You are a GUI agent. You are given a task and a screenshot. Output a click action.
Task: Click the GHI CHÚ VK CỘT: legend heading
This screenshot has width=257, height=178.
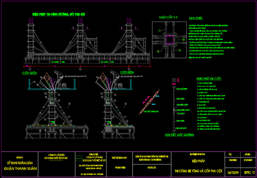tap(209, 79)
